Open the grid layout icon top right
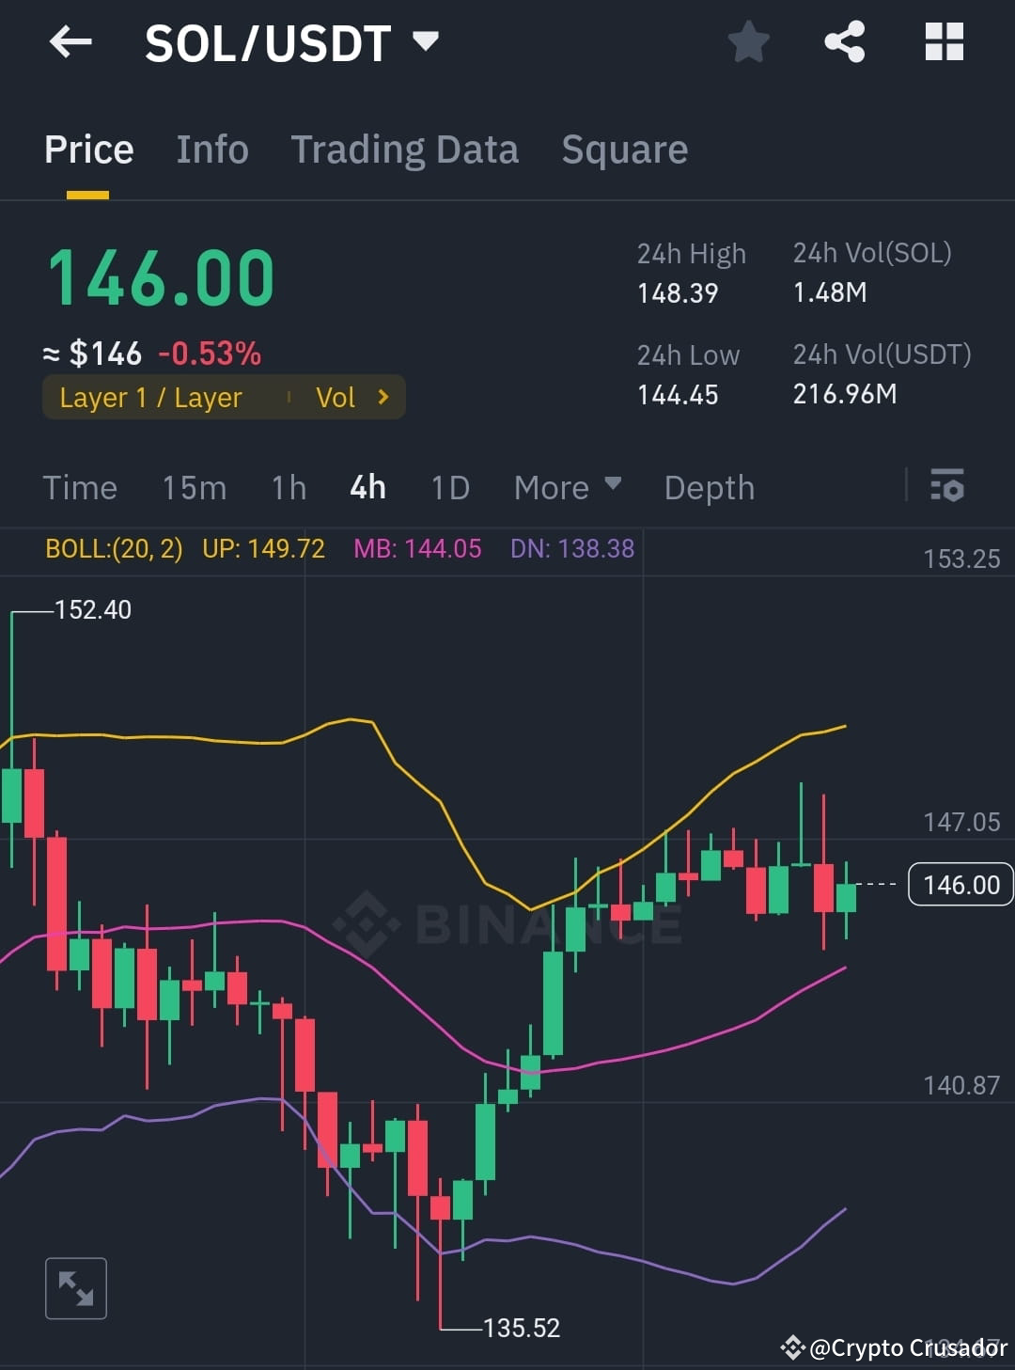Screen dimensions: 1015x1370 tap(944, 41)
